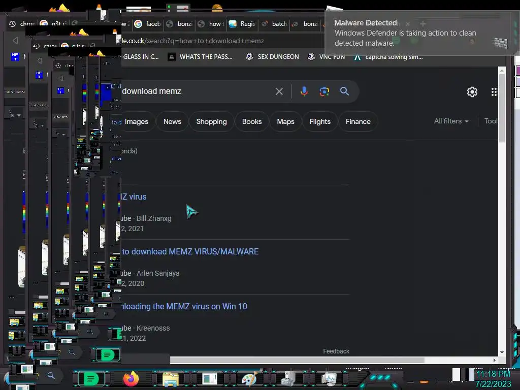Open 'to download MEMZ VIRUS/MALWARE' result
520x390 pixels.
coord(190,251)
